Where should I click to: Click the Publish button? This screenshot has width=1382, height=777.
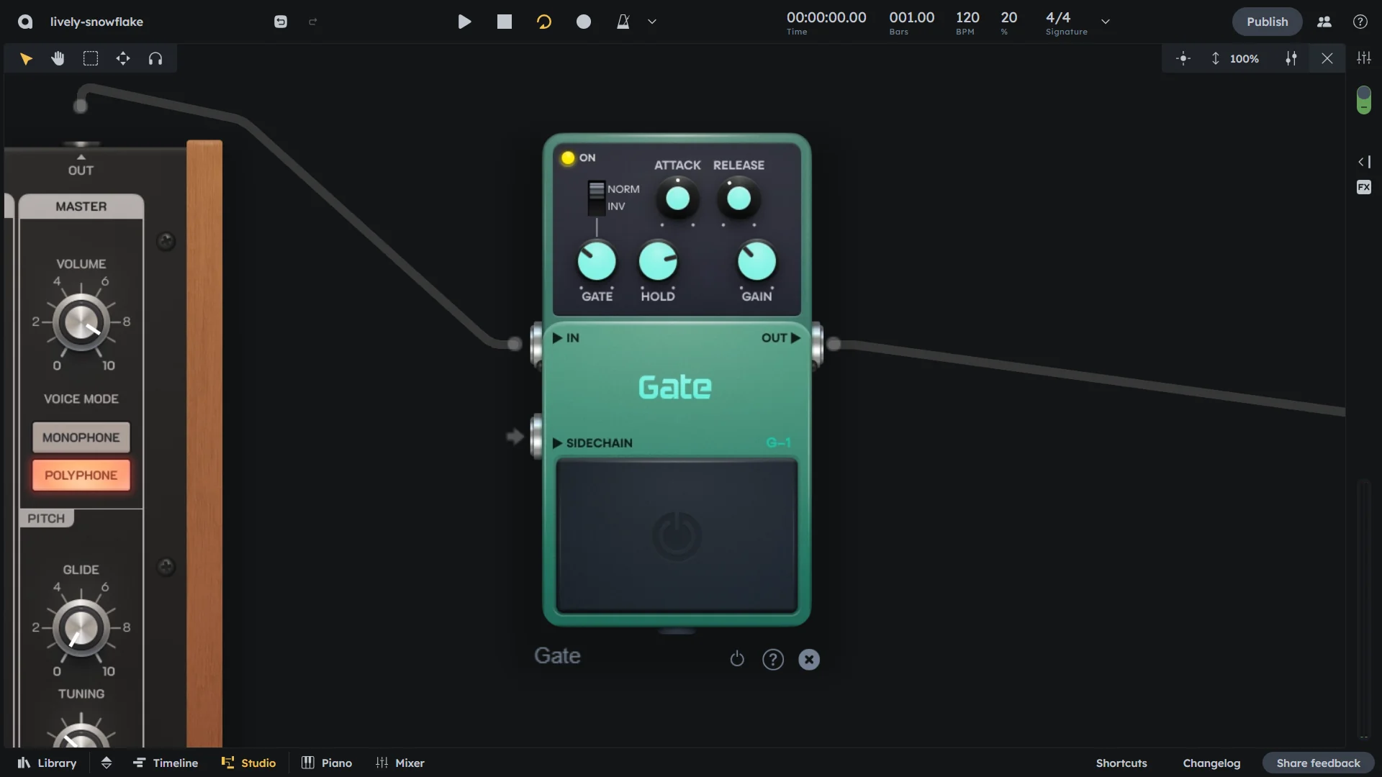[1267, 22]
